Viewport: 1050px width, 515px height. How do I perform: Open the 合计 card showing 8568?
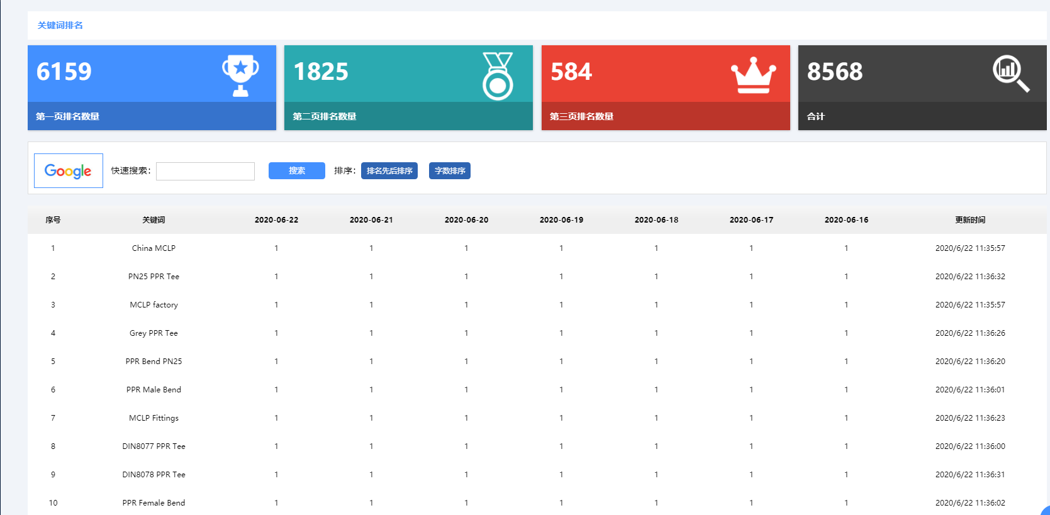click(922, 88)
